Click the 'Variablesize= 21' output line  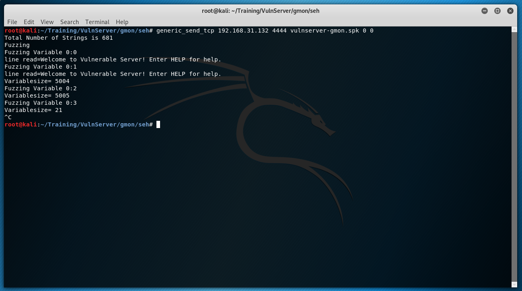33,110
